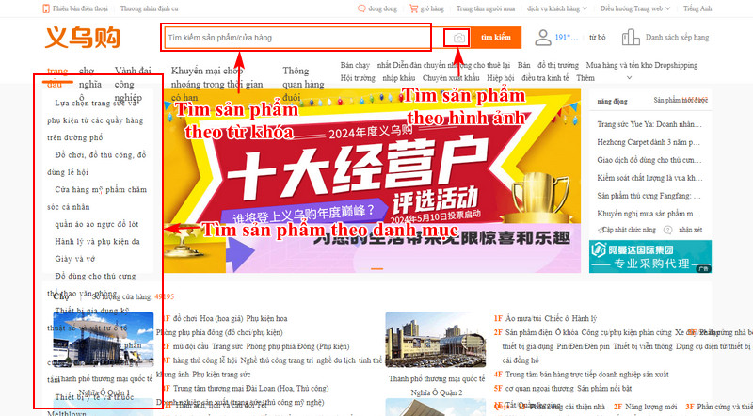This screenshot has height=416, width=753.
Task: Select 'Giày và vớ' category
Action: point(75,259)
